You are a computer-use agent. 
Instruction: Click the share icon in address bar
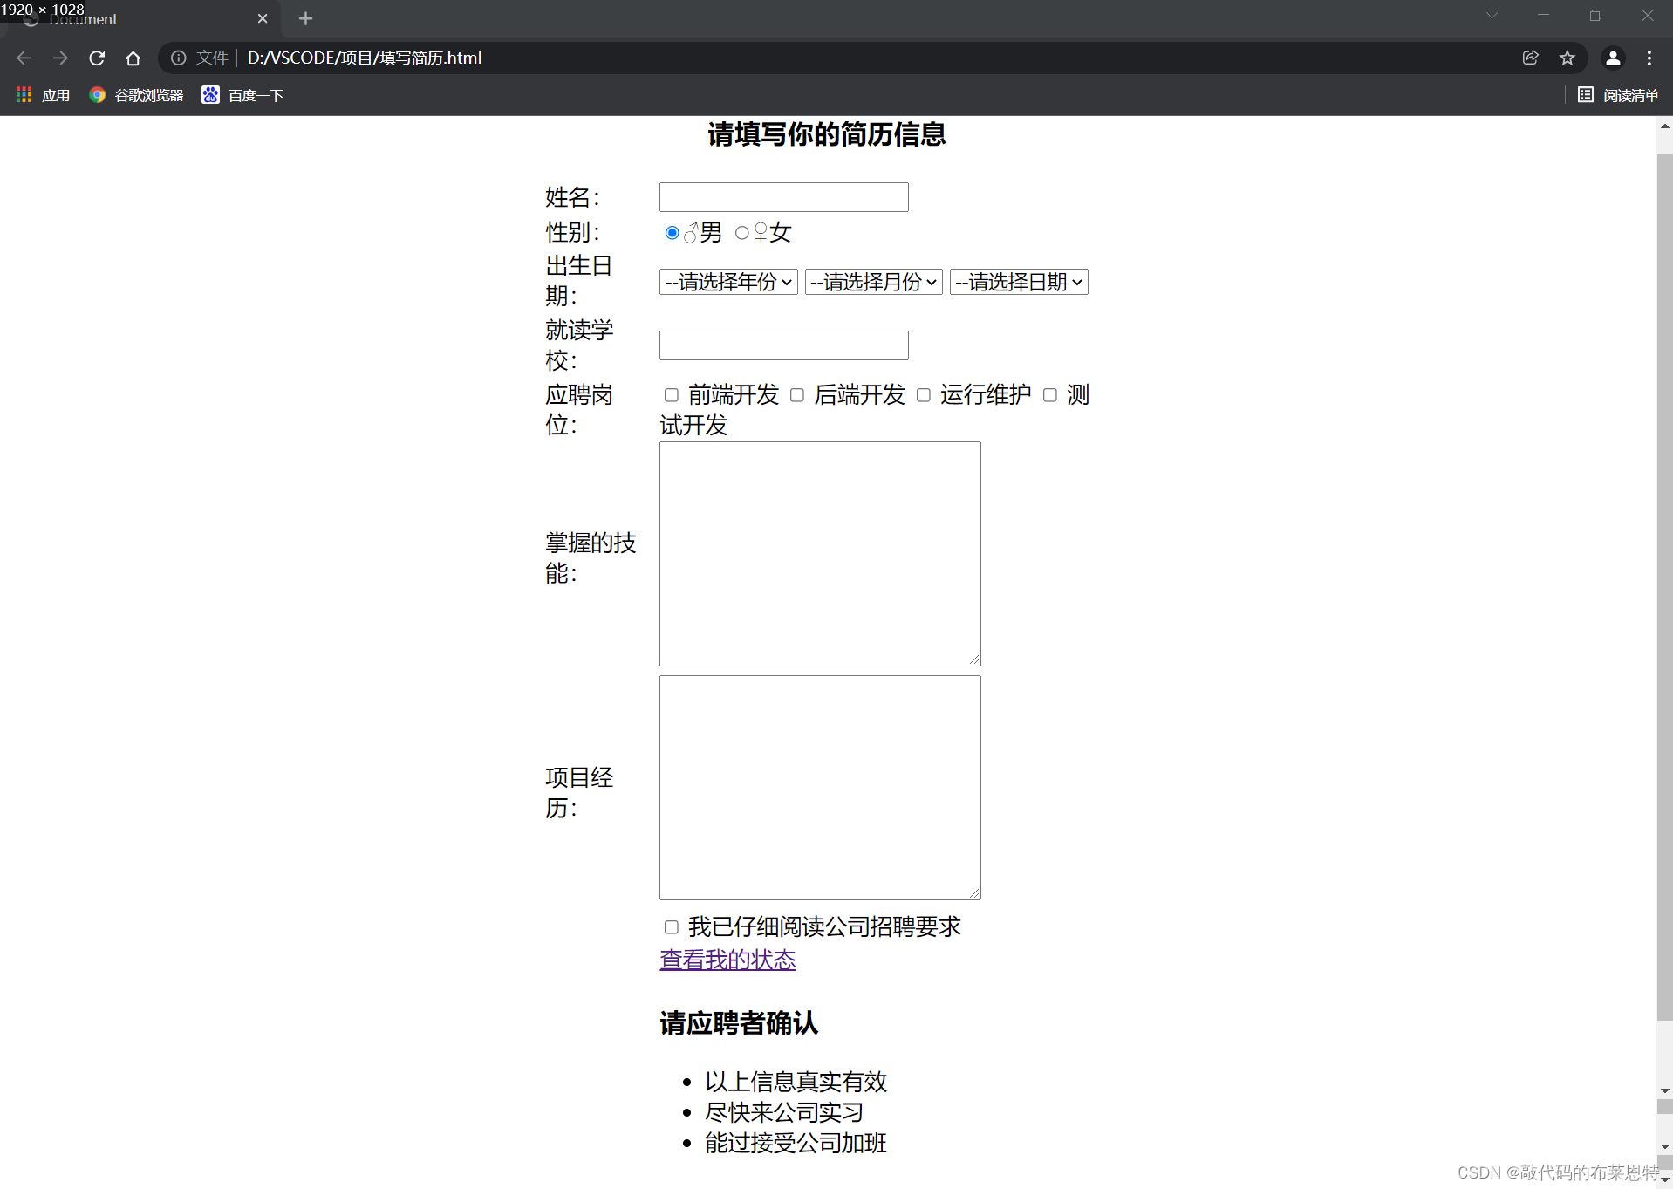1531,58
